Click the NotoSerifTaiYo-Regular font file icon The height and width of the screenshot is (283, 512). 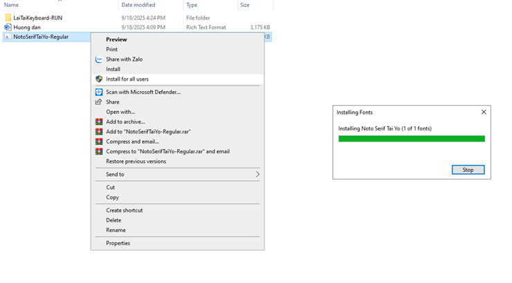pos(8,37)
